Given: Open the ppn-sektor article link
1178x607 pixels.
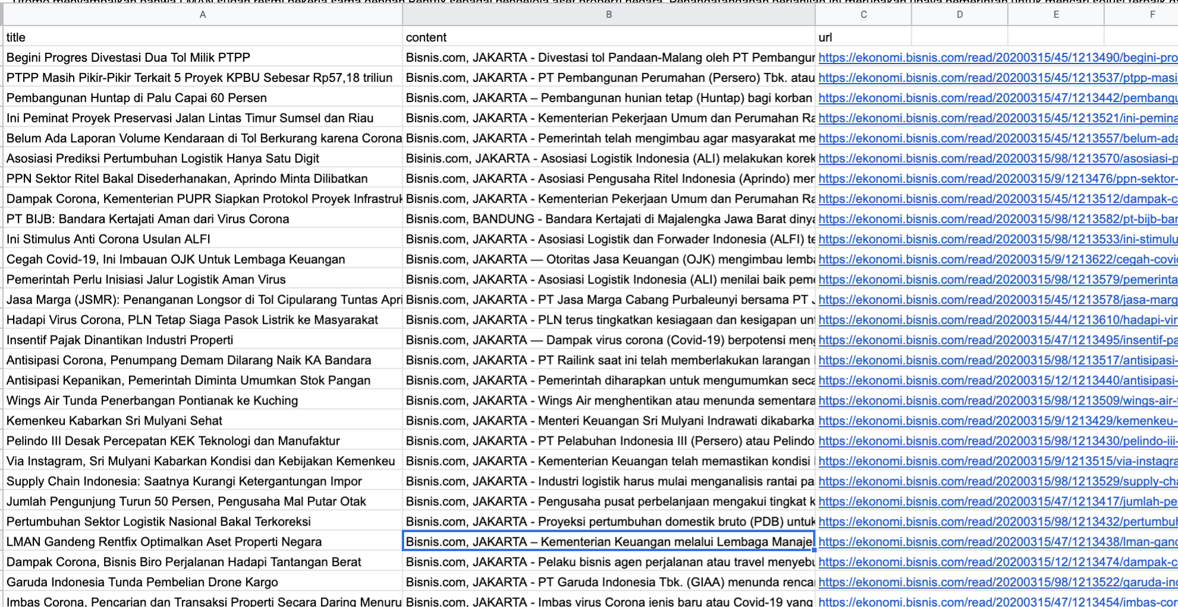Looking at the screenshot, I should click(998, 179).
